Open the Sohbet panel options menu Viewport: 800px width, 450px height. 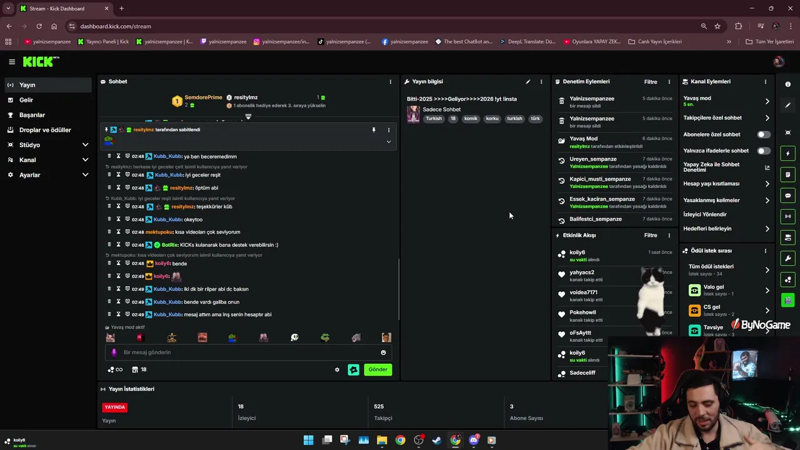point(391,82)
